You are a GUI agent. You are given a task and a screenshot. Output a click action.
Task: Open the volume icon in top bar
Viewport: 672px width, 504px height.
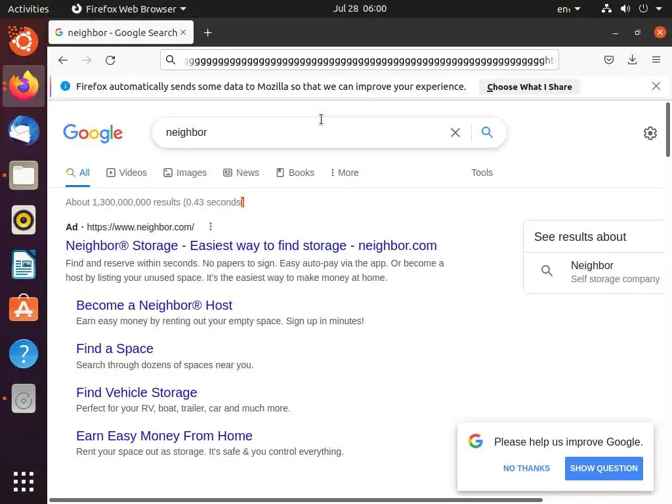point(625,9)
